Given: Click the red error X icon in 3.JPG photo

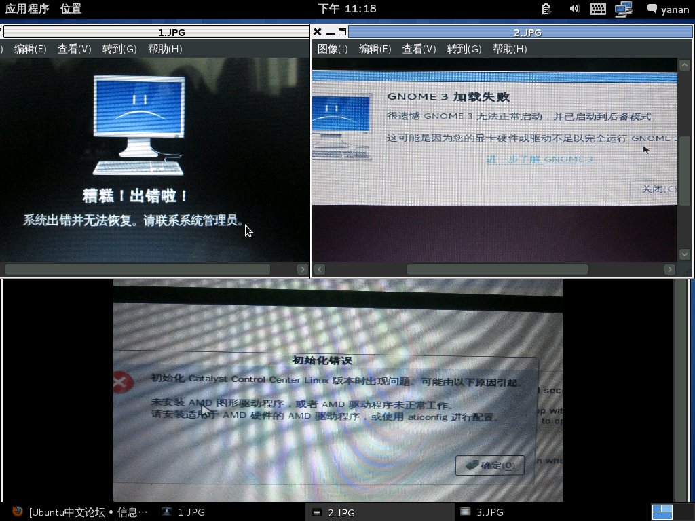Looking at the screenshot, I should [122, 382].
